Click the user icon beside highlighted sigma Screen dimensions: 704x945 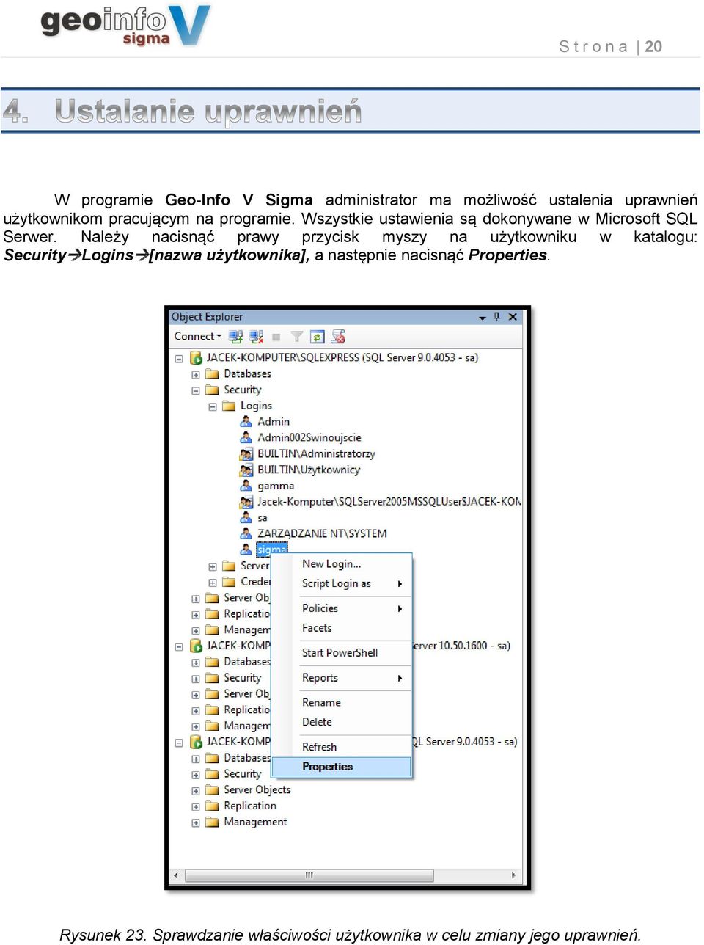tap(246, 550)
